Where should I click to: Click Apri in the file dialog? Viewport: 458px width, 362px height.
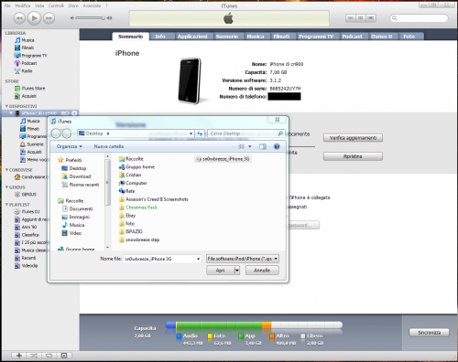tap(221, 271)
